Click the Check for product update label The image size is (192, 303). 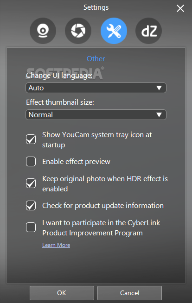(x=103, y=206)
